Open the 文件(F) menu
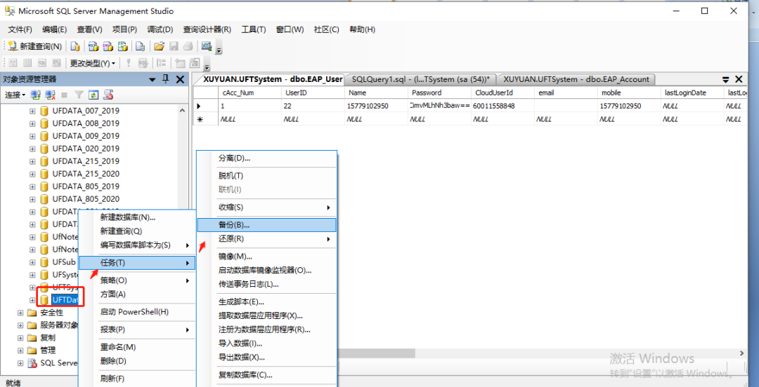The width and height of the screenshot is (759, 387). click(x=20, y=29)
